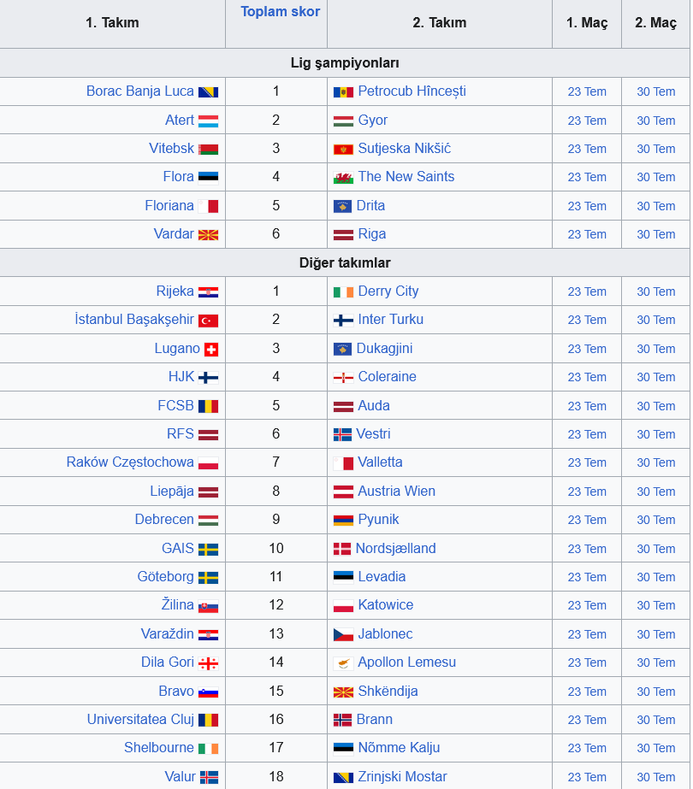Select the Zrinjski Mostar link
693x789 pixels.
402,776
